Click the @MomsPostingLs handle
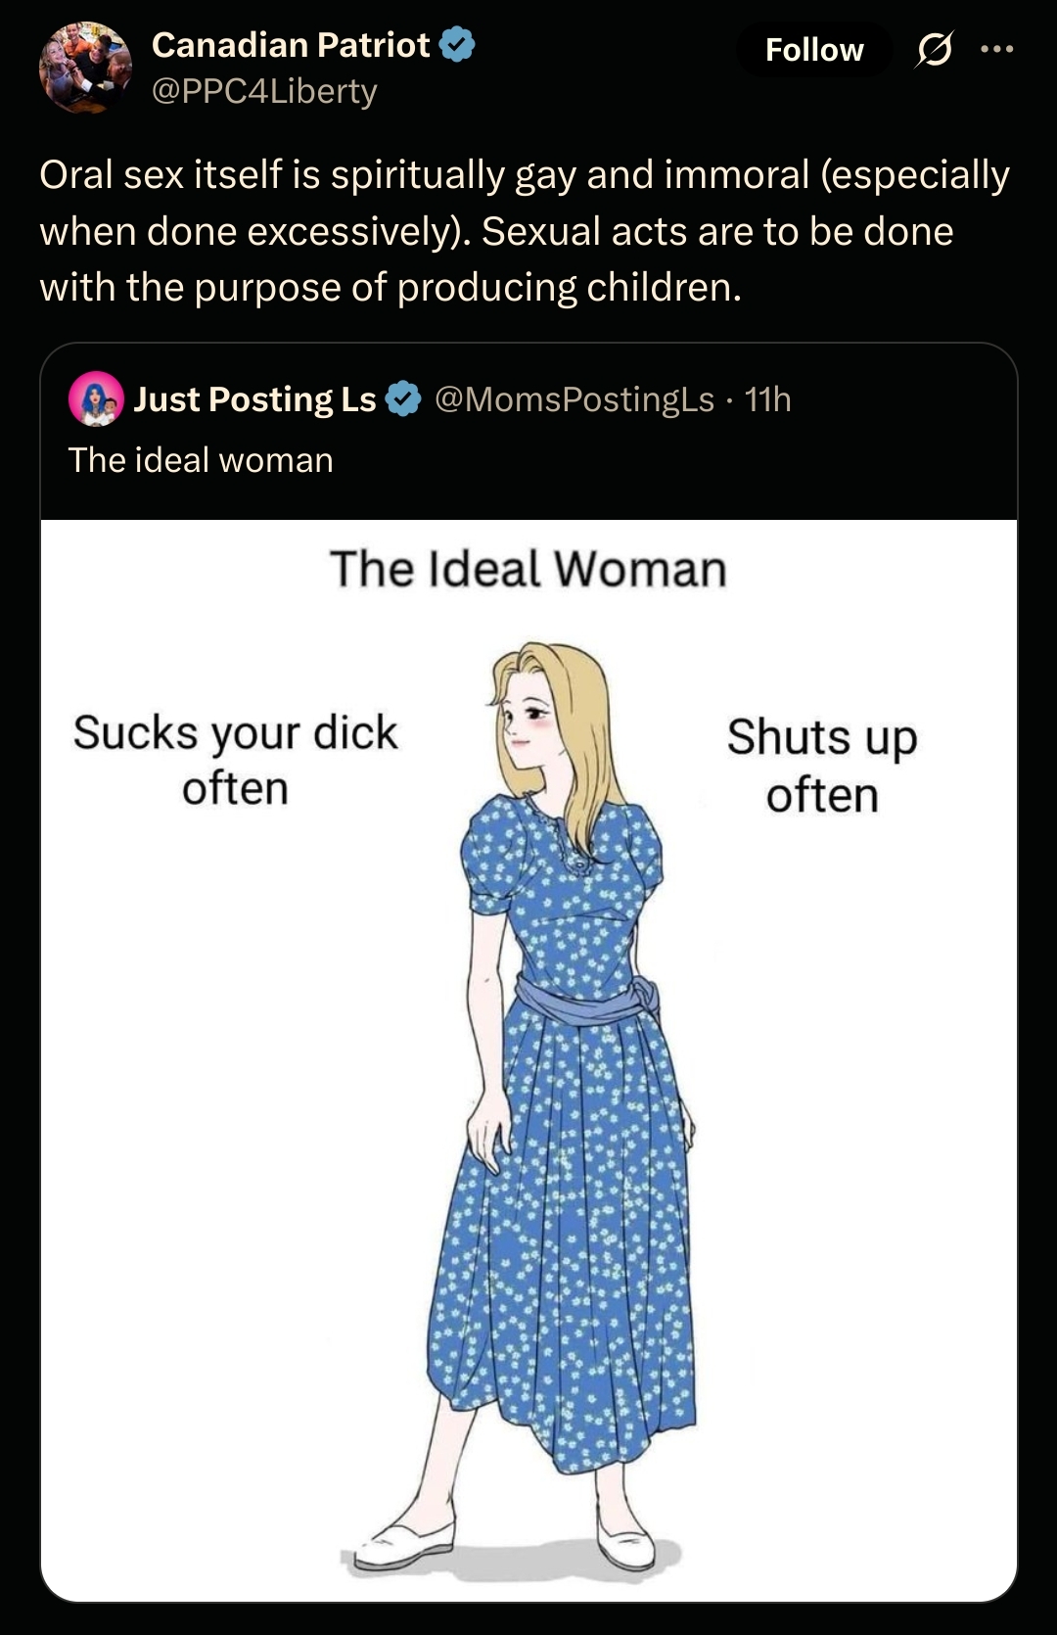The image size is (1057, 1635). tap(574, 399)
